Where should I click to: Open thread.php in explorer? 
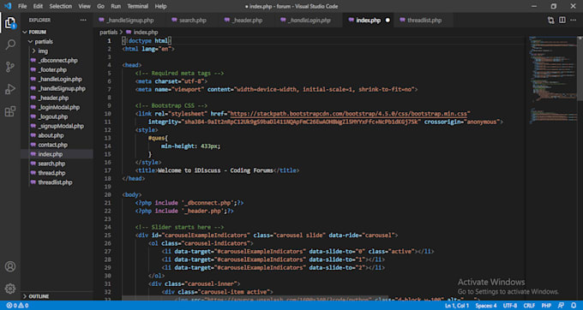[51, 173]
